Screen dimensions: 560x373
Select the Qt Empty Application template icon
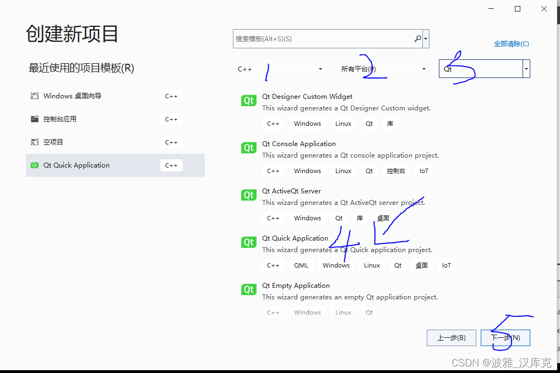tap(248, 289)
